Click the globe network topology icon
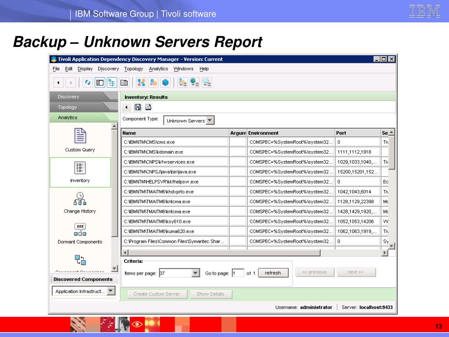Screen dimensions: 449x337 point(194,82)
